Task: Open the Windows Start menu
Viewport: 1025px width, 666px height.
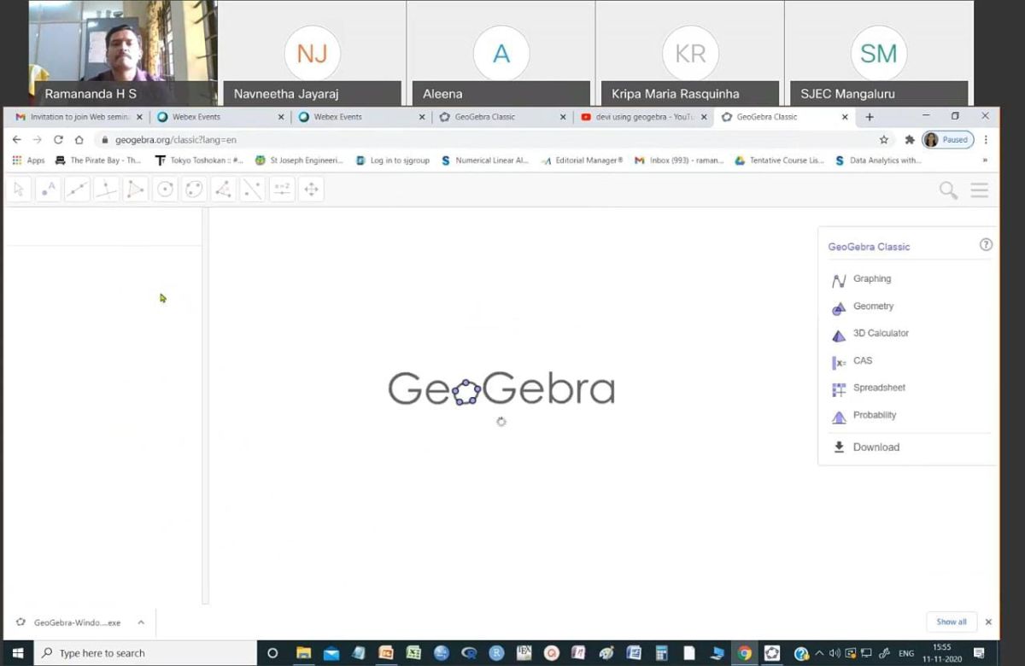Action: [x=17, y=653]
